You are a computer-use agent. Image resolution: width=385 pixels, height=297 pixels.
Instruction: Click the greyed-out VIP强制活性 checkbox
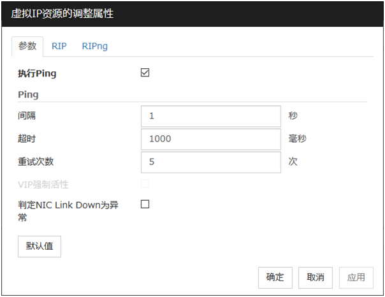point(145,184)
